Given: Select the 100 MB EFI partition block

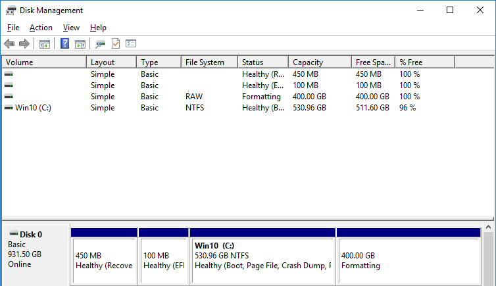Looking at the screenshot, I should [164, 256].
